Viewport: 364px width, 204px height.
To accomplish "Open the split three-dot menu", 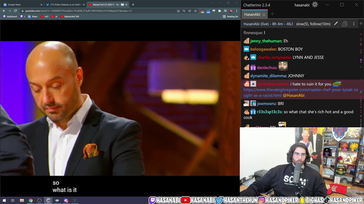I will (354, 24).
